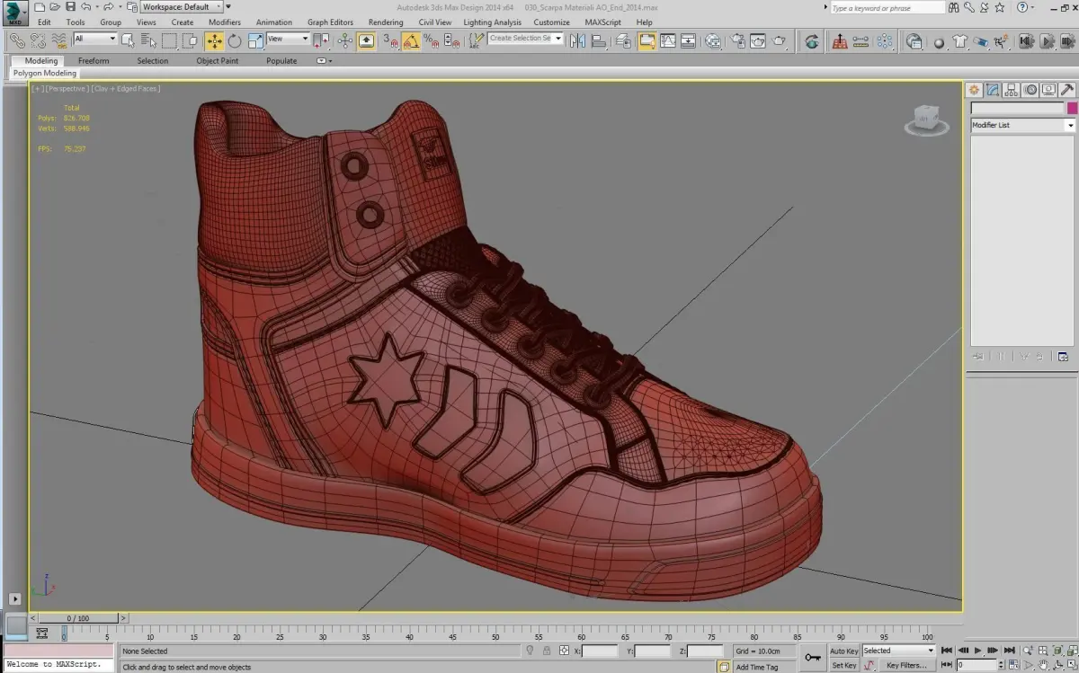Click the Set Key button

(x=843, y=666)
